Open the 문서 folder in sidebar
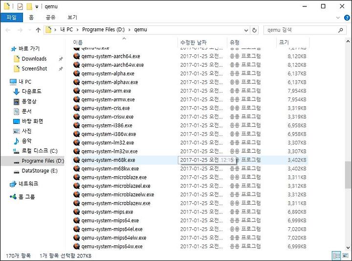 [26, 111]
